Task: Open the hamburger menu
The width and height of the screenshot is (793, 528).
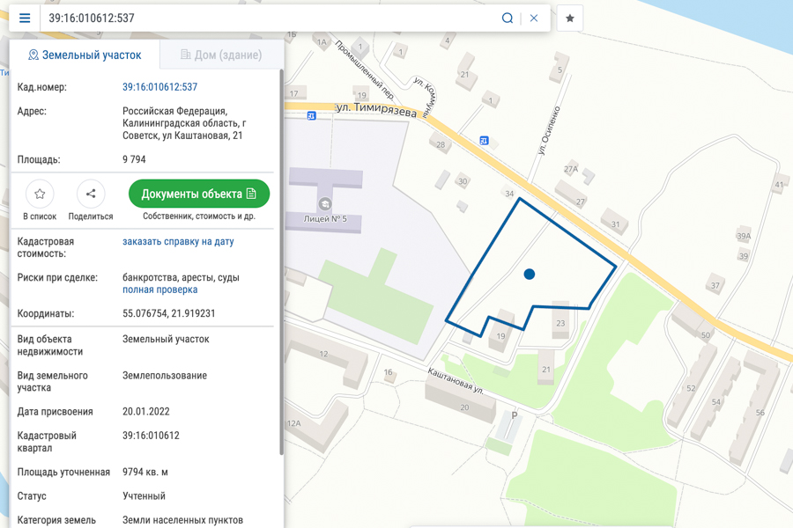Action: click(x=25, y=18)
